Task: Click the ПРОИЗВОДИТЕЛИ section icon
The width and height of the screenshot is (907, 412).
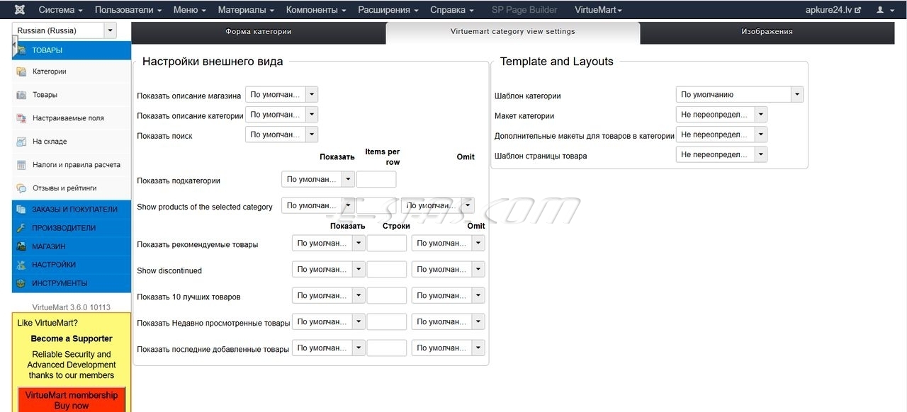Action: [x=21, y=228]
